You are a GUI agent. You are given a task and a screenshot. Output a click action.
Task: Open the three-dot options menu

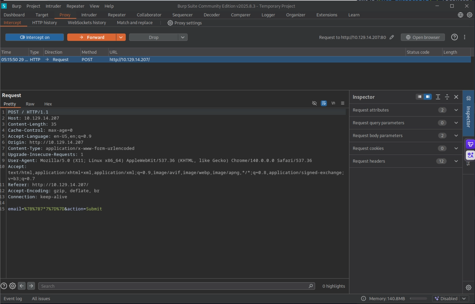click(465, 37)
